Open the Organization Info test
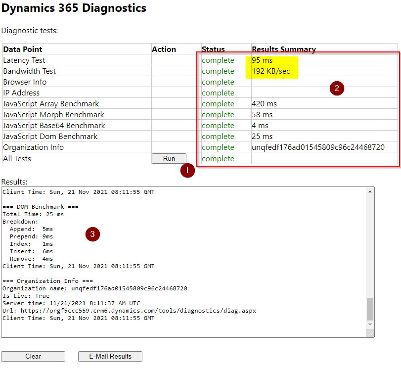This screenshot has width=401, height=369. click(x=33, y=147)
